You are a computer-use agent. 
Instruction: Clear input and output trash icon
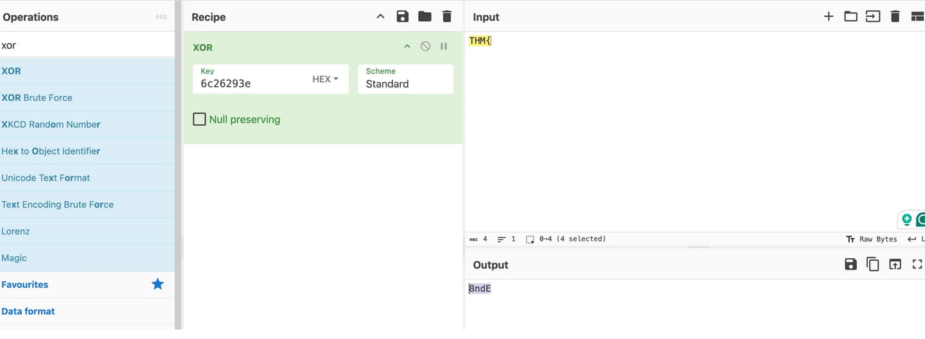point(895,17)
